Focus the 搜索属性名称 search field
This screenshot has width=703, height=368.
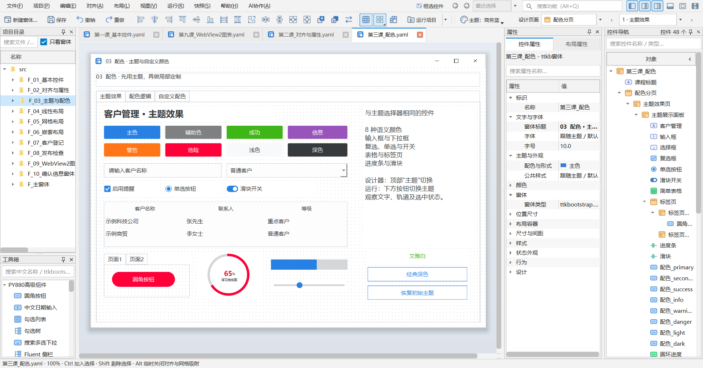click(553, 71)
